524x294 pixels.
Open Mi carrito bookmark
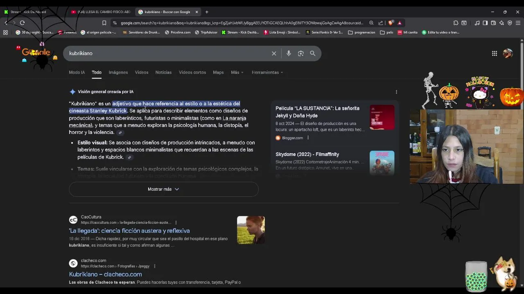click(407, 32)
